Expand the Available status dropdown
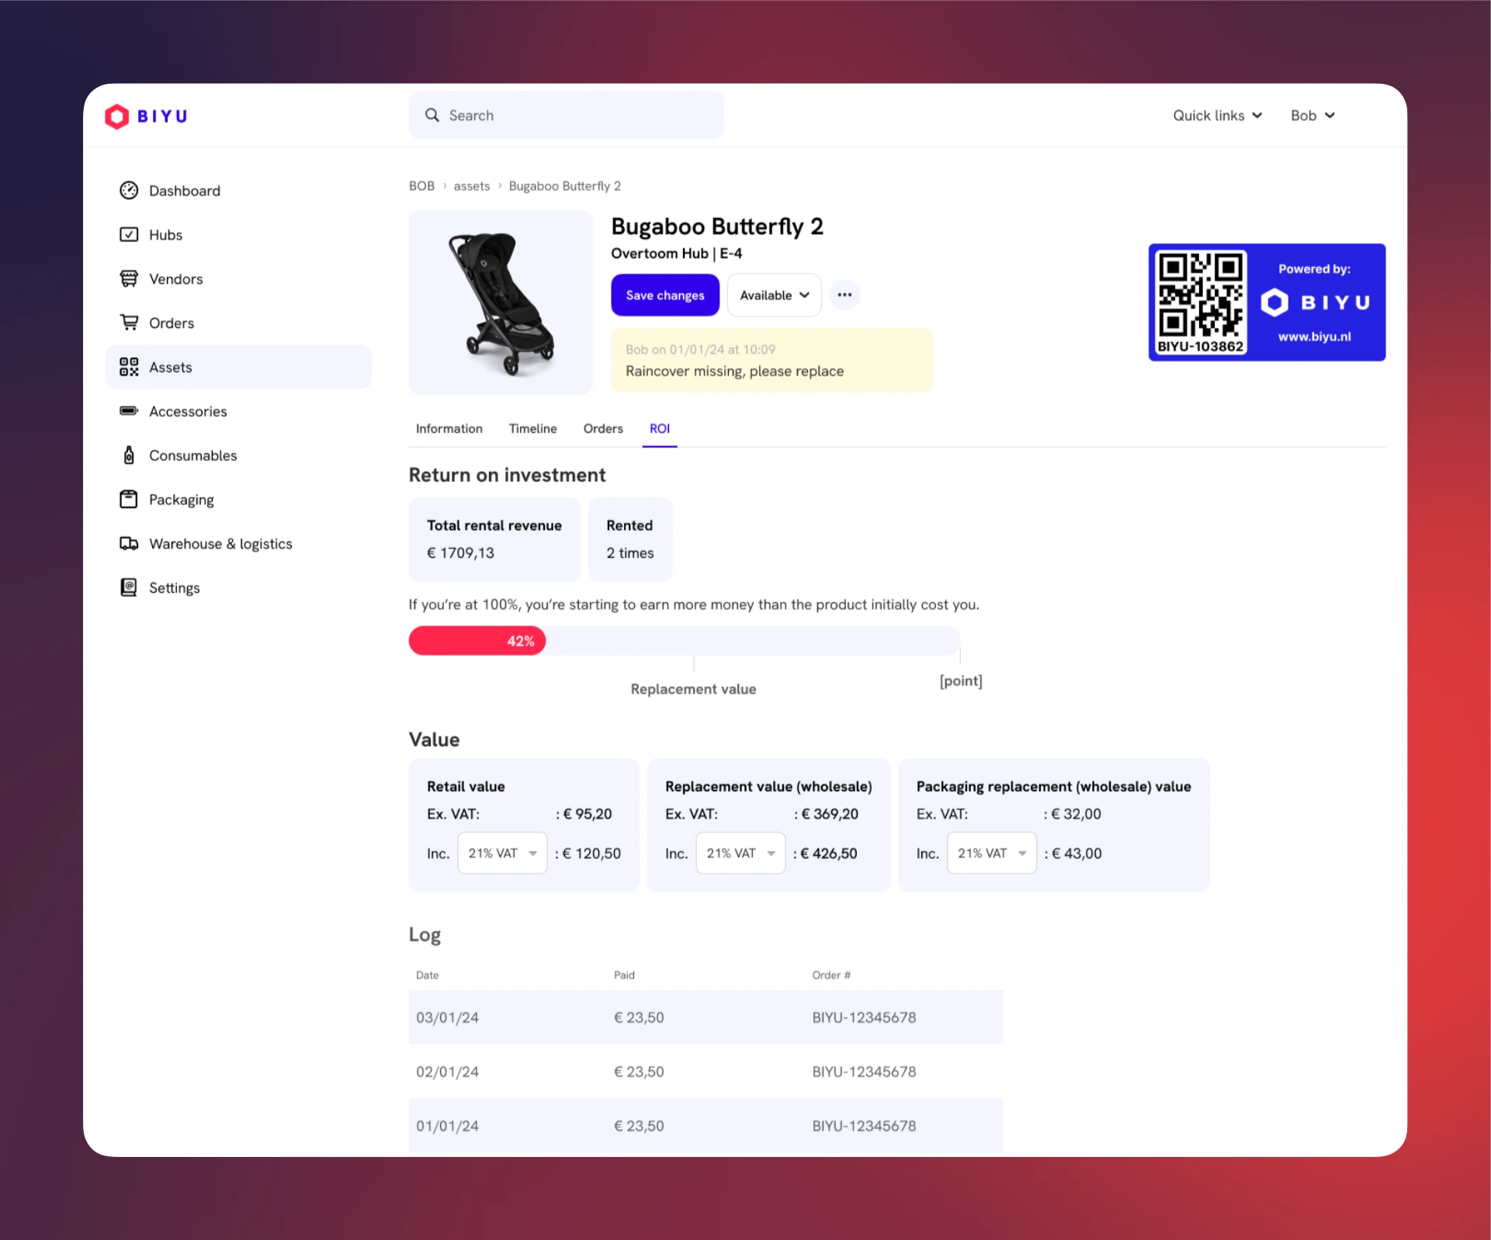Image resolution: width=1491 pixels, height=1240 pixels. [774, 295]
